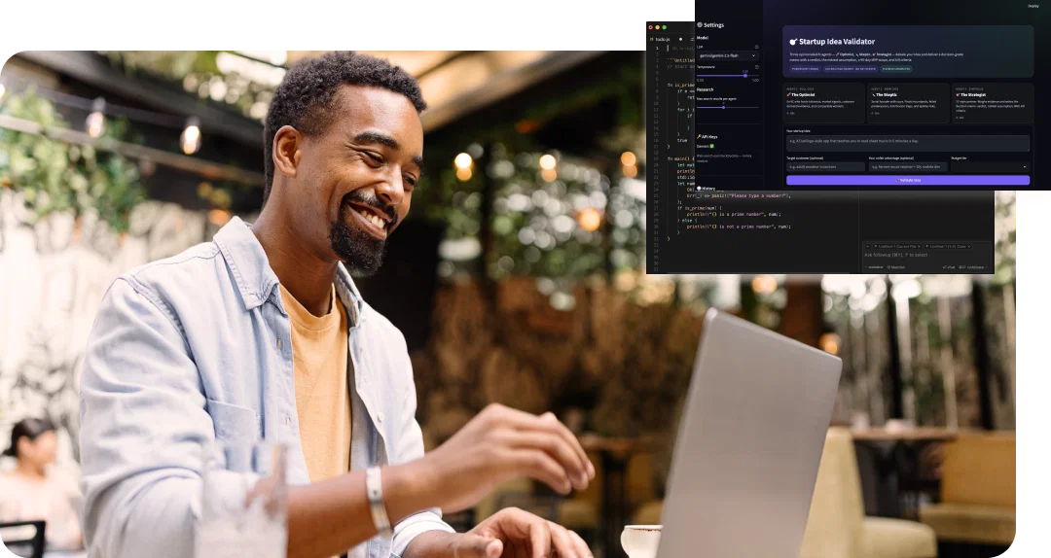Image resolution: width=1051 pixels, height=558 pixels.
Task: Click the Deploy button at the top right
Action: (1033, 6)
